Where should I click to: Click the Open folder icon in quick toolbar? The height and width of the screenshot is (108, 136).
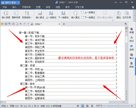[2, 24]
